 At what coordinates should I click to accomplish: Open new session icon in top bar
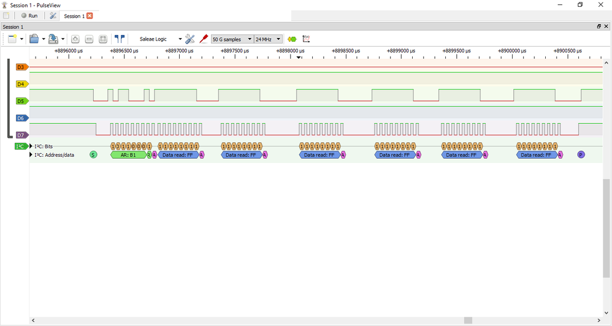tap(6, 15)
